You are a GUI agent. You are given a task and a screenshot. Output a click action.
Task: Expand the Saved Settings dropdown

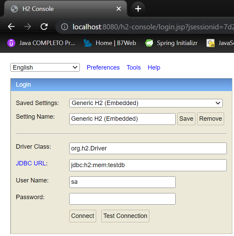146,103
